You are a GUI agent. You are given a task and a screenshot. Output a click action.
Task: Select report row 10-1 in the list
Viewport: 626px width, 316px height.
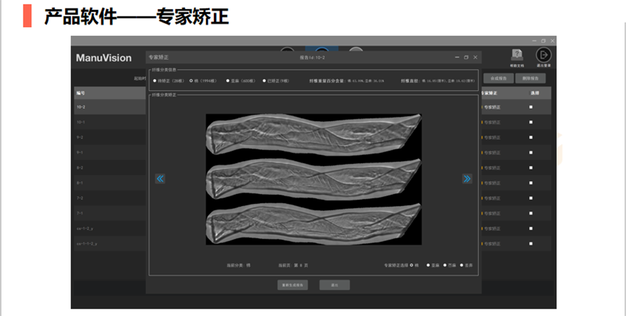[110, 122]
